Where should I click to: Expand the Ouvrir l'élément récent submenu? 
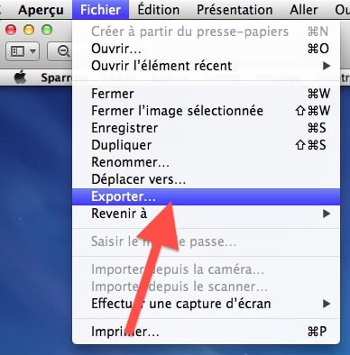(x=206, y=66)
